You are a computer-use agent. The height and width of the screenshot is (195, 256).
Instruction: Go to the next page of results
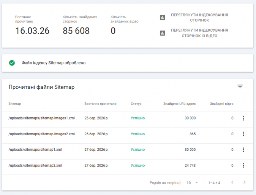pos(245,183)
